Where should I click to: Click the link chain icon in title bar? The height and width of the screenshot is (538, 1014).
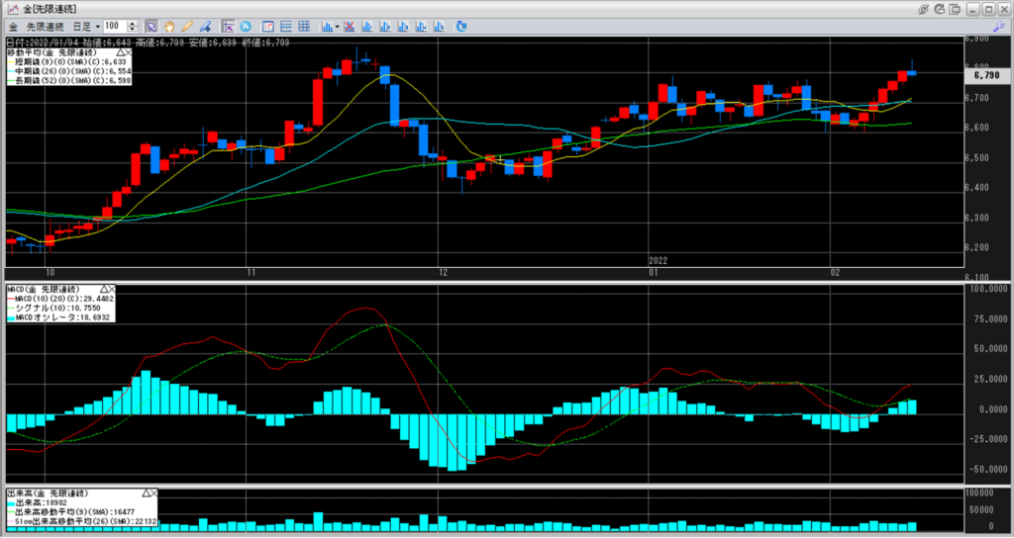[923, 9]
